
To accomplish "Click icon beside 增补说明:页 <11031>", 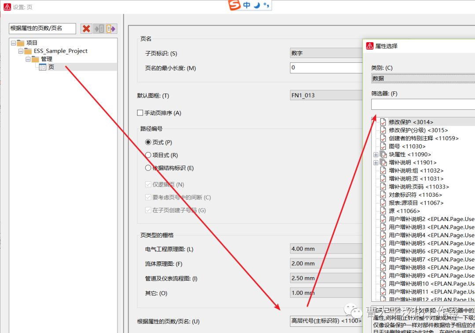I will tap(383, 178).
